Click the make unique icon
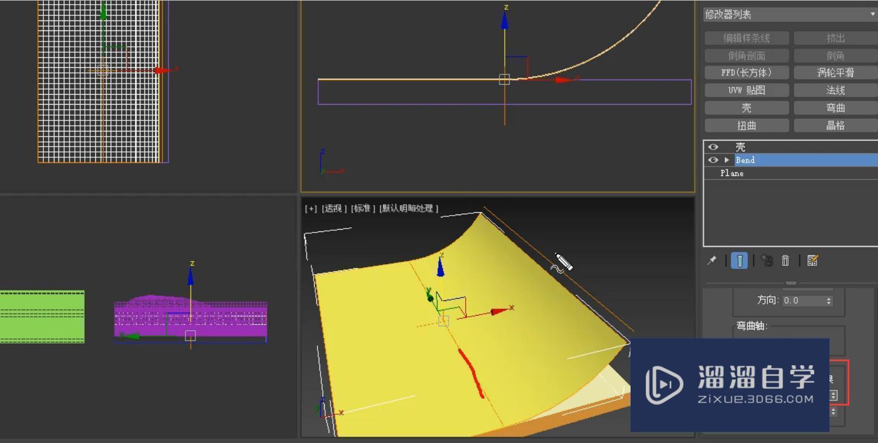 point(767,261)
